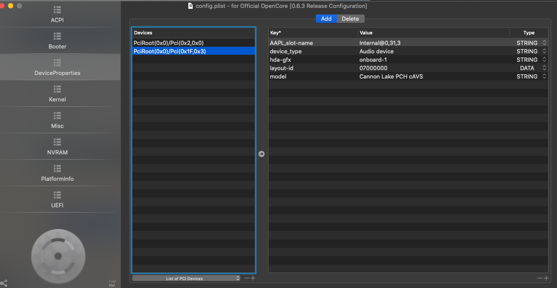Select the Add segment at the top
Screen dimensions: 557x288
[x=326, y=19]
